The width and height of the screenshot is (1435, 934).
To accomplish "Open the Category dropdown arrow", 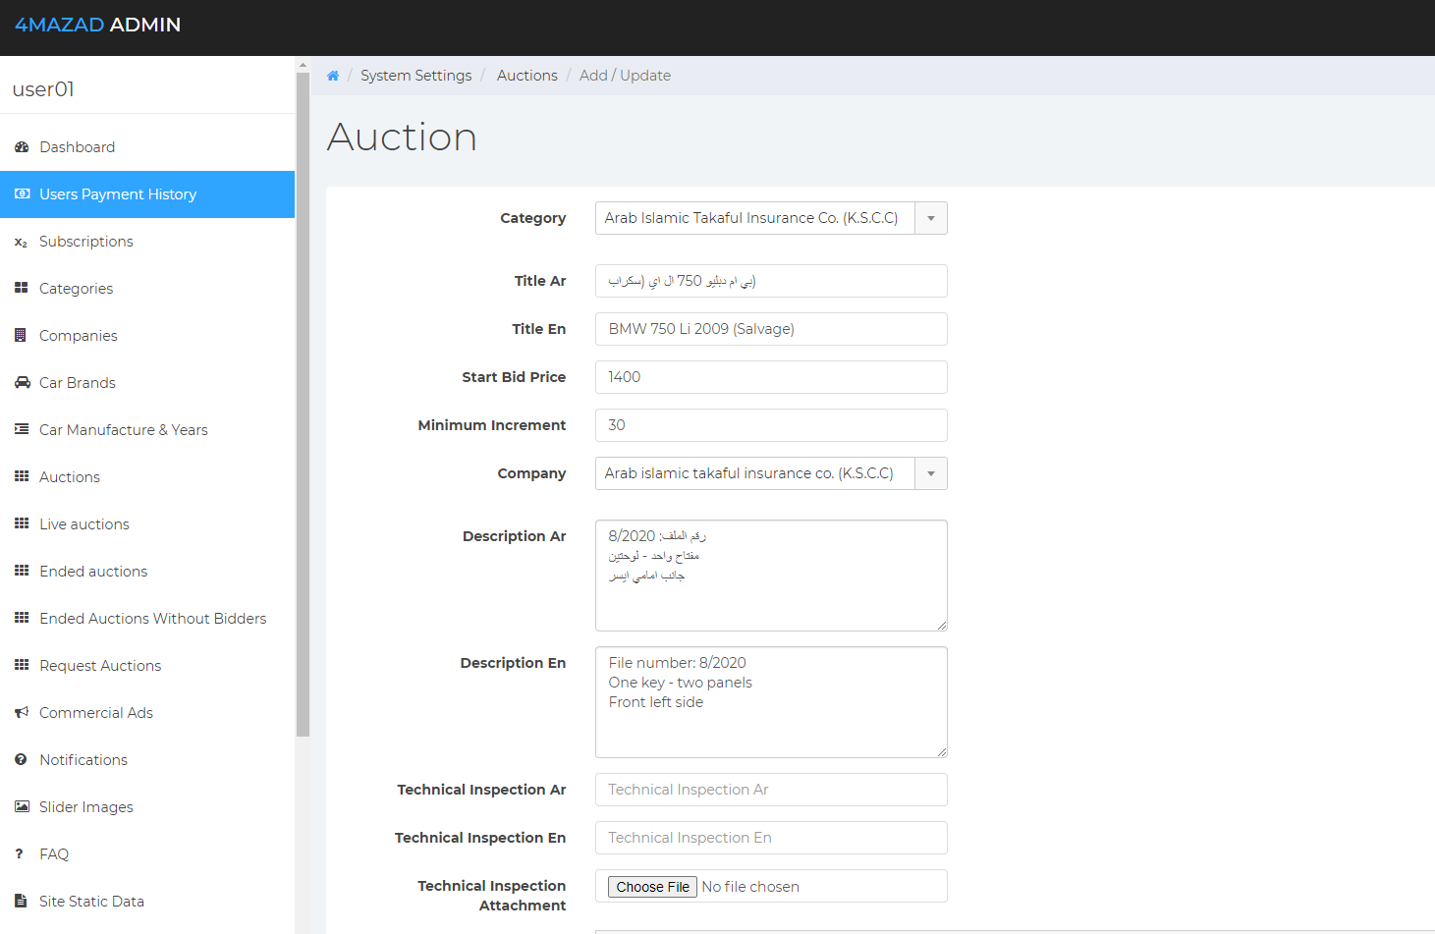I will [930, 218].
